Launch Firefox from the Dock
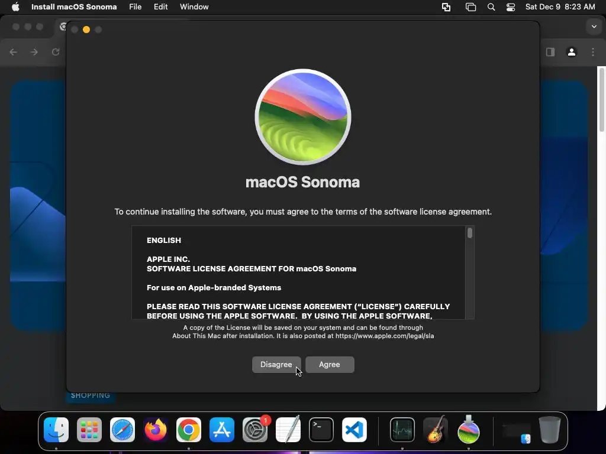Screen dimensions: 606x454 [156, 430]
